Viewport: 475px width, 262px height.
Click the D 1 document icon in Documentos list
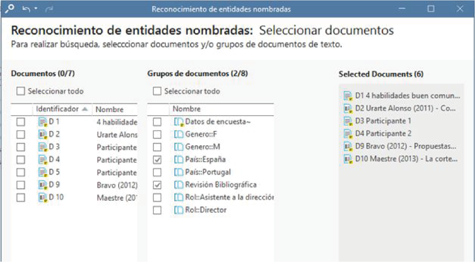pos(43,122)
